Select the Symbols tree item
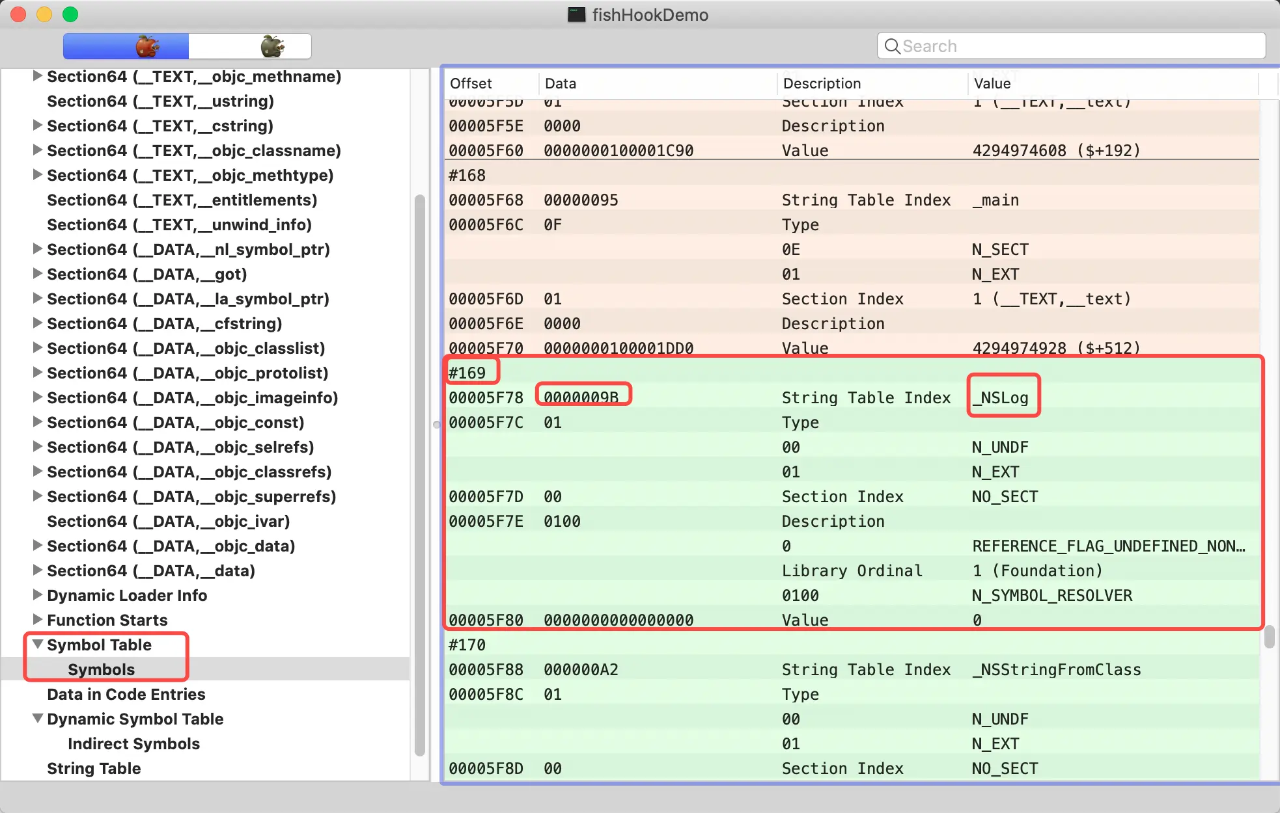The image size is (1280, 813). pos(101,669)
